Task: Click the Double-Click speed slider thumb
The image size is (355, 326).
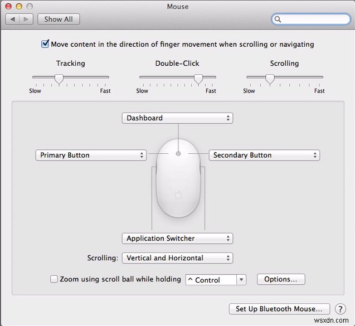Action: point(198,79)
